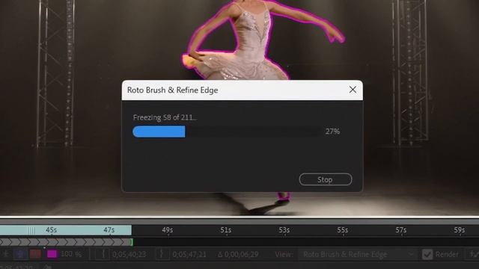Click the blue alpha boundary icon
Screen dimensions: 479x269
coord(20,254)
